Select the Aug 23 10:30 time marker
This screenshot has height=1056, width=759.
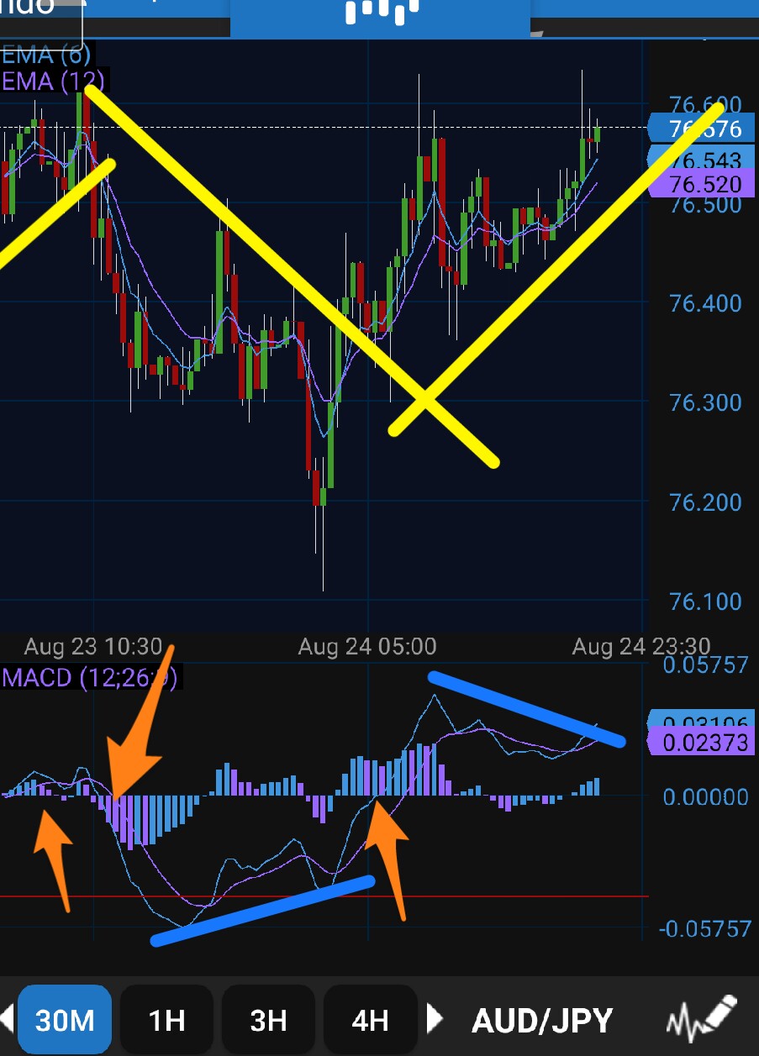point(92,647)
